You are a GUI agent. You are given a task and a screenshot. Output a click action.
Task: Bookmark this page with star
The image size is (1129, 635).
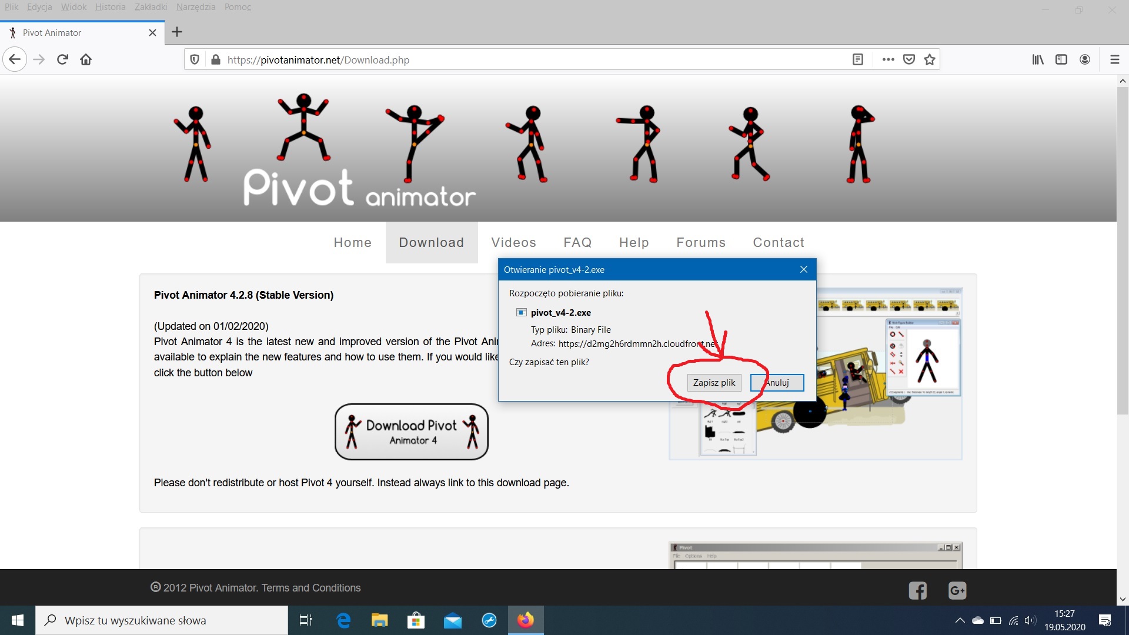pyautogui.click(x=930, y=59)
